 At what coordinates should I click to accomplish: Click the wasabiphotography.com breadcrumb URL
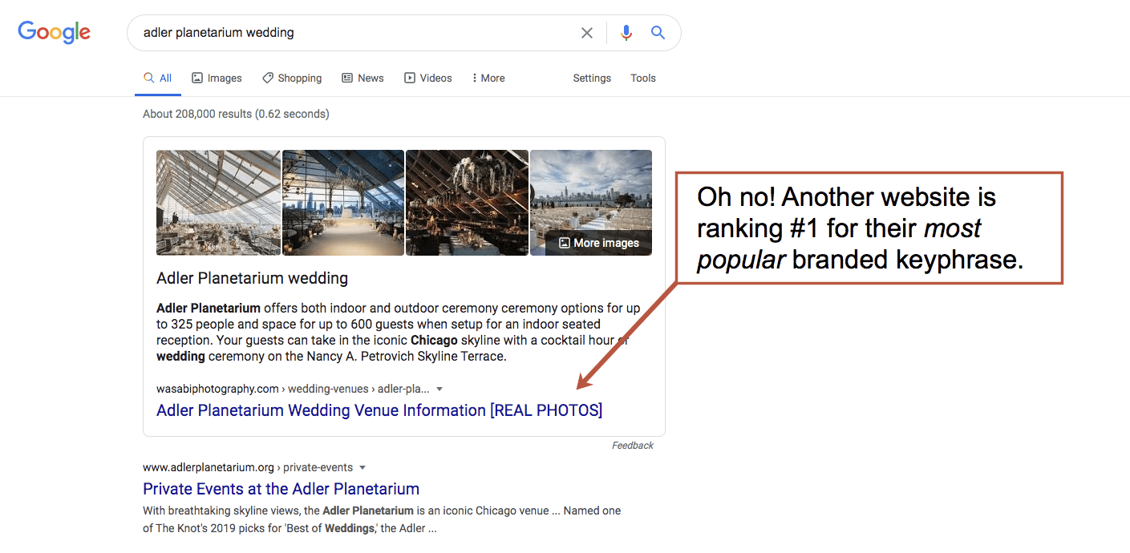pos(293,389)
